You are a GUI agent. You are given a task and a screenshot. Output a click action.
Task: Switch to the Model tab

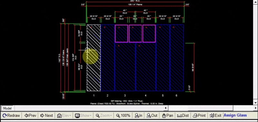7,108
